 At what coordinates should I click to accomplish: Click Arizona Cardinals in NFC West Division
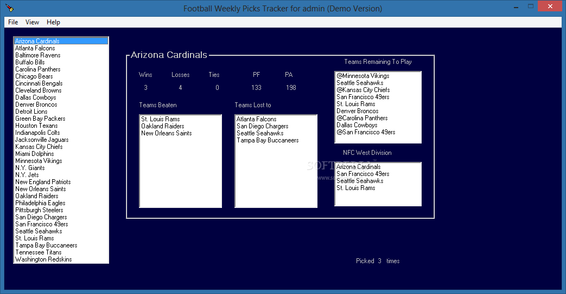click(x=378, y=166)
